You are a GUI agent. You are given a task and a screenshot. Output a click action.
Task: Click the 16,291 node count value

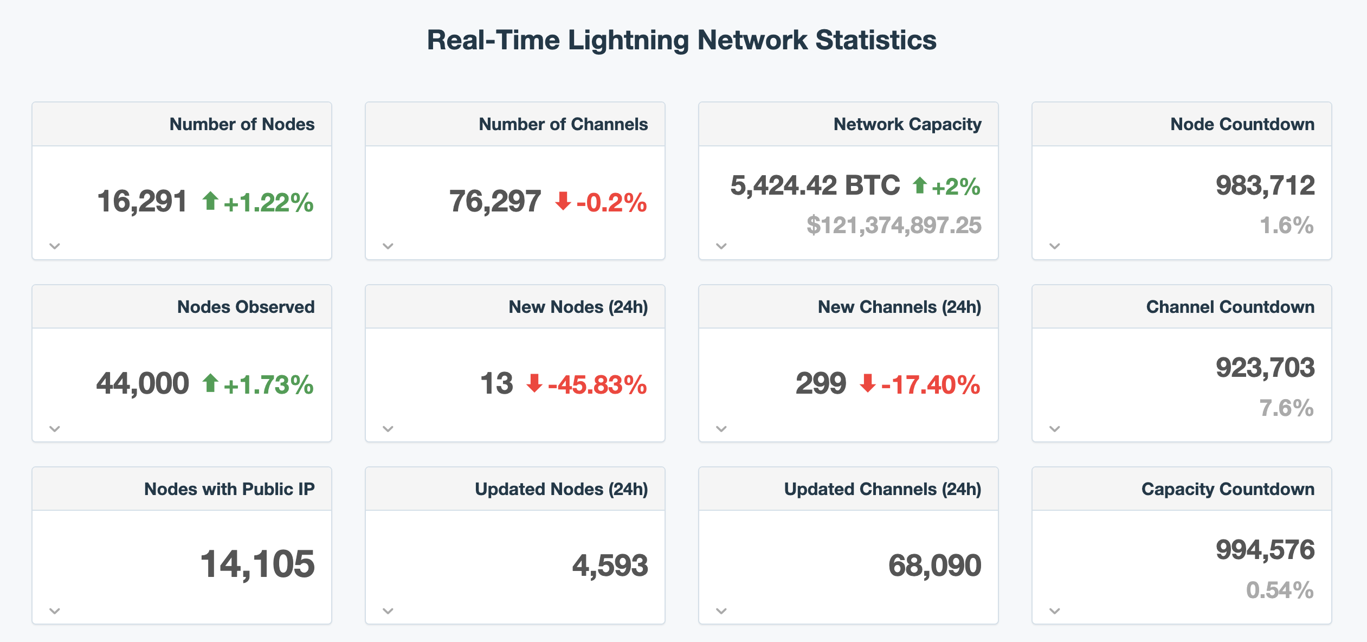click(x=142, y=202)
